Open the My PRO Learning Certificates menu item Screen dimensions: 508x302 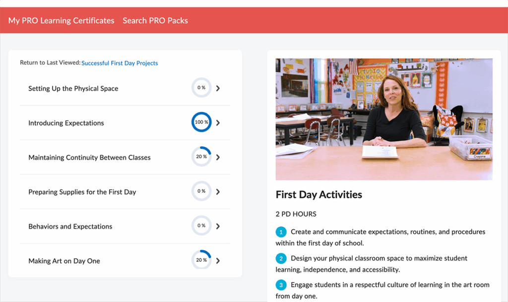(x=61, y=20)
